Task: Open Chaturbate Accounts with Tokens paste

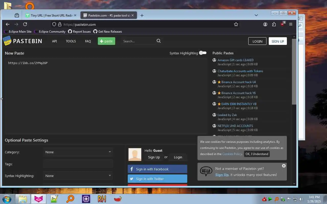Action: (x=240, y=71)
